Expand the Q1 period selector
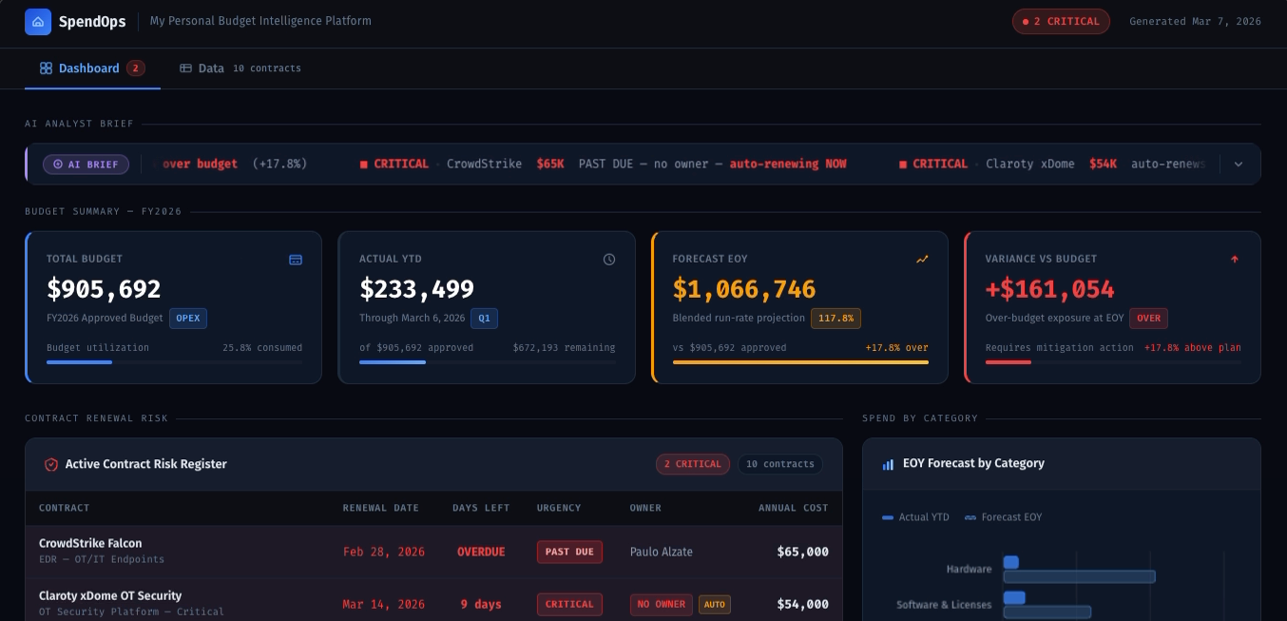1287x621 pixels. (484, 319)
